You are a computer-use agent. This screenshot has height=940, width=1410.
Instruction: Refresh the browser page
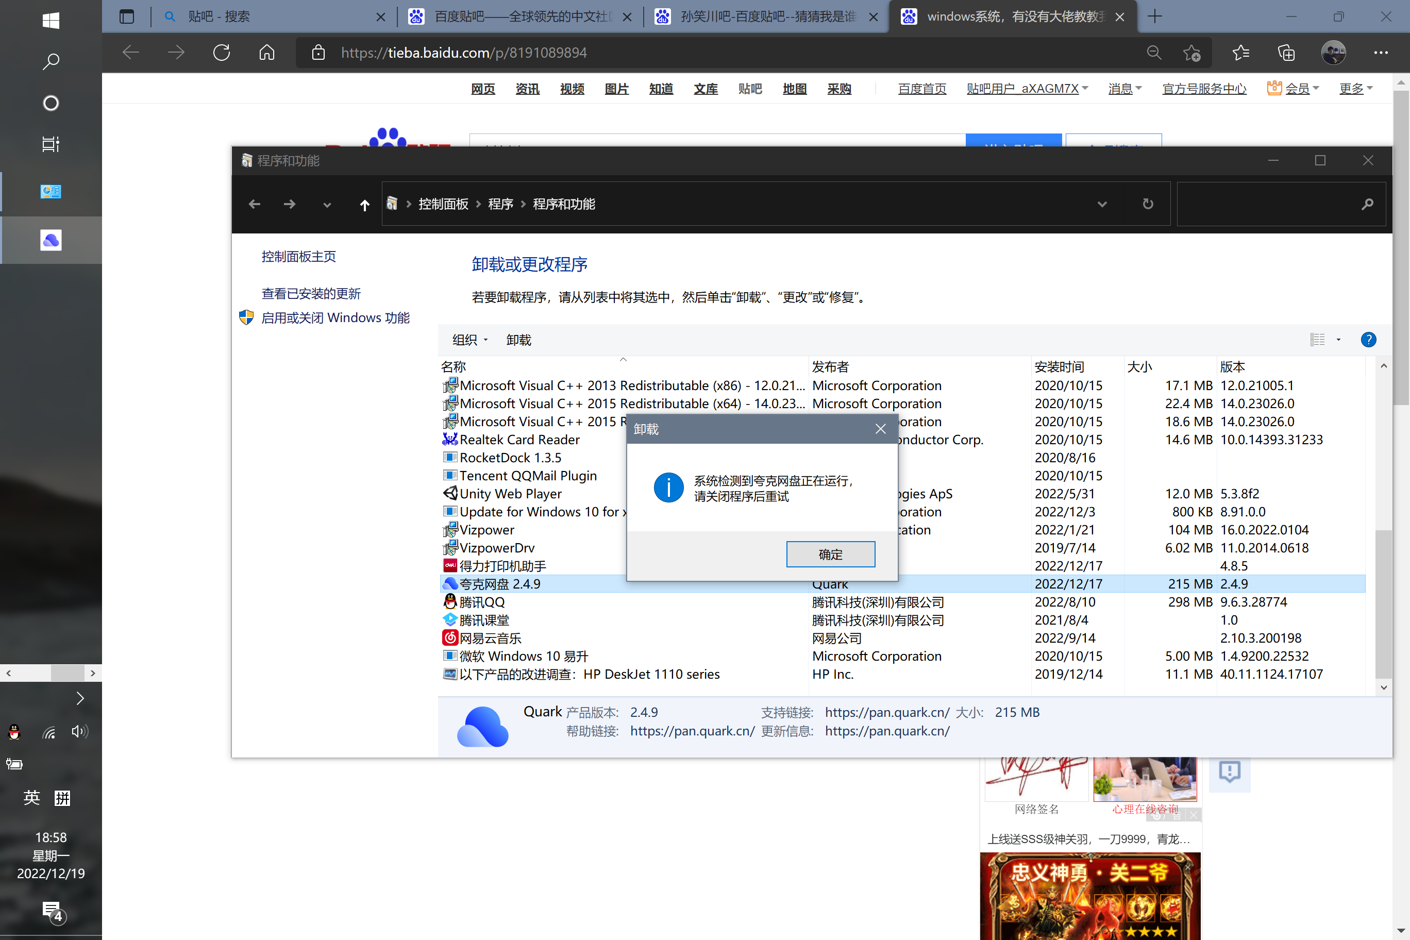click(x=222, y=53)
